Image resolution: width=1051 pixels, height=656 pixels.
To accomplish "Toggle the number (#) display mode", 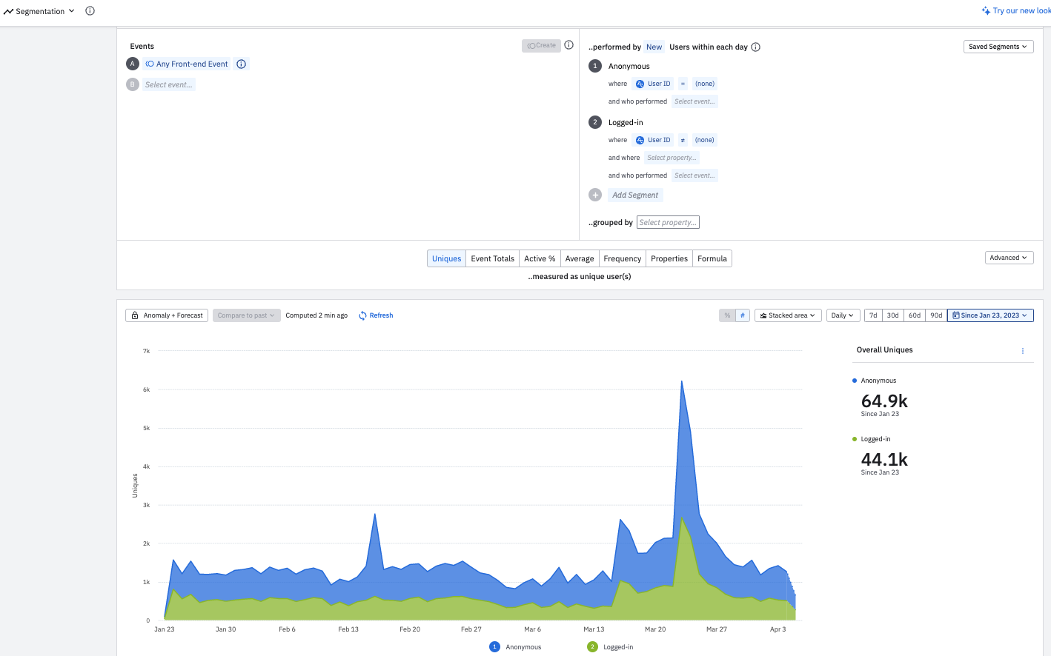I will (742, 315).
